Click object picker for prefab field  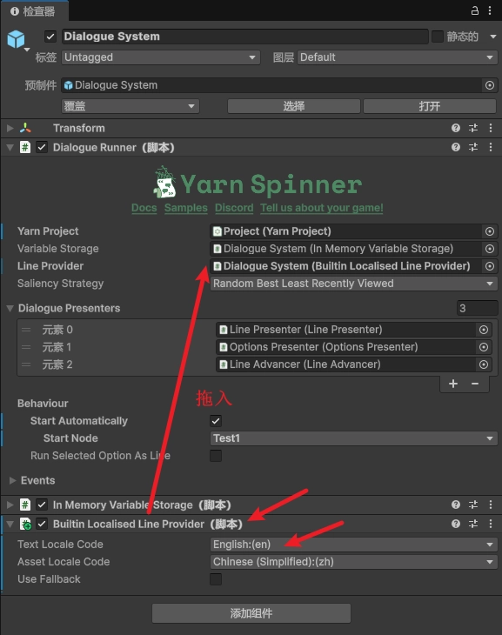[490, 85]
